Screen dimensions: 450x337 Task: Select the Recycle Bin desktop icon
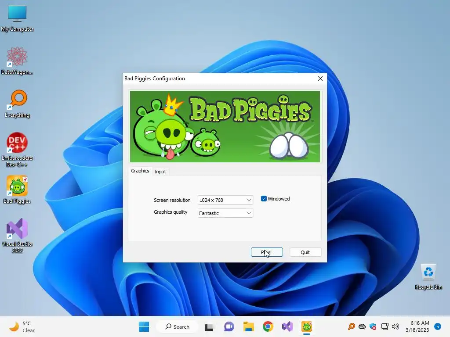[x=428, y=277]
